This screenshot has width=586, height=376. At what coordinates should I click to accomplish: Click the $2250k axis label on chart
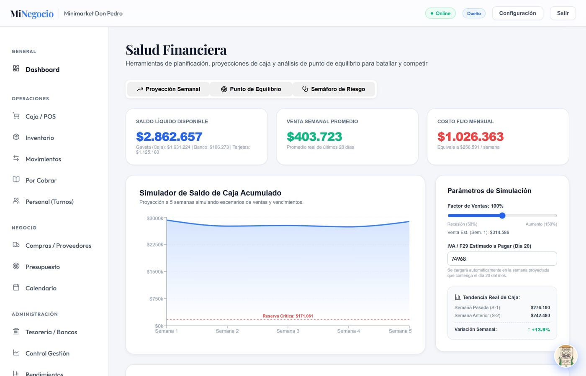click(x=155, y=244)
